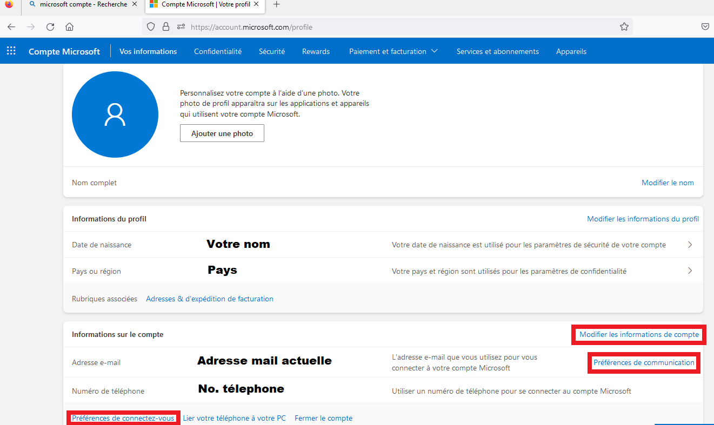The width and height of the screenshot is (714, 425).
Task: Open the Confidentialité menu item
Action: (218, 51)
